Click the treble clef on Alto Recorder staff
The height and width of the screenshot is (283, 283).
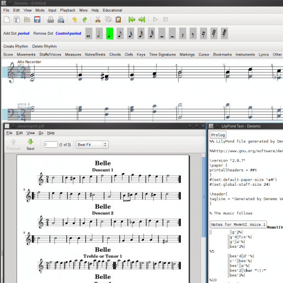[x=11, y=73]
